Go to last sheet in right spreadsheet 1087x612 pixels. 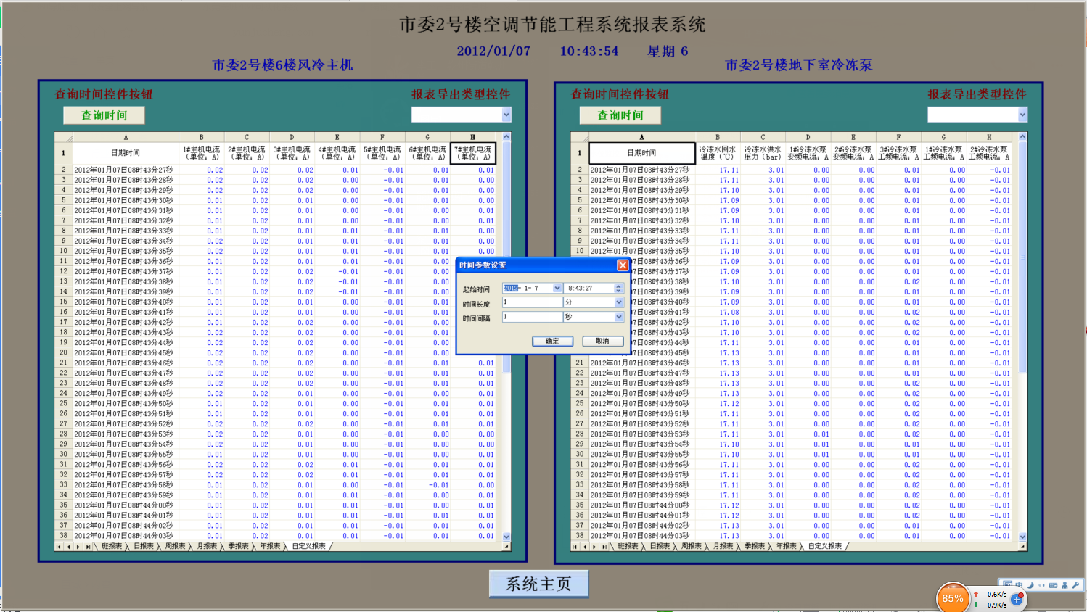tap(604, 547)
